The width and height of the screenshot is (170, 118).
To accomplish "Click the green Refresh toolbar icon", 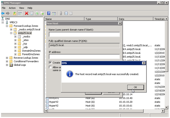I will tap(37, 13).
